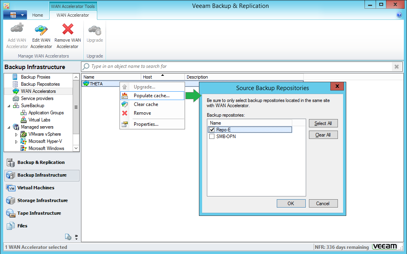Sort accelerators by the Name column header

[x=111, y=77]
